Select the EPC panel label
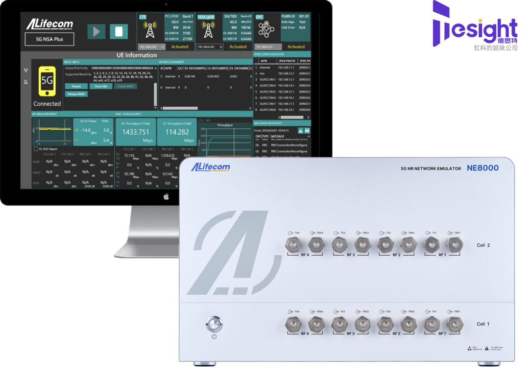This screenshot has width=529, height=377. coord(260,17)
